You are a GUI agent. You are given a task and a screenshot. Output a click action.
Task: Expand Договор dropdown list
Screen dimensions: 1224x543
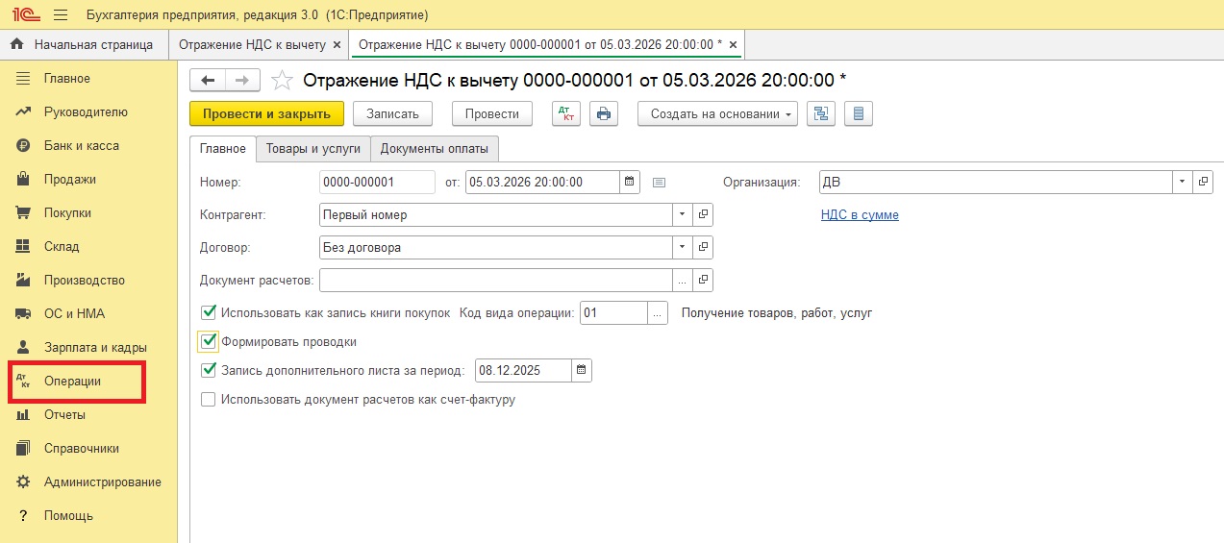tap(683, 247)
